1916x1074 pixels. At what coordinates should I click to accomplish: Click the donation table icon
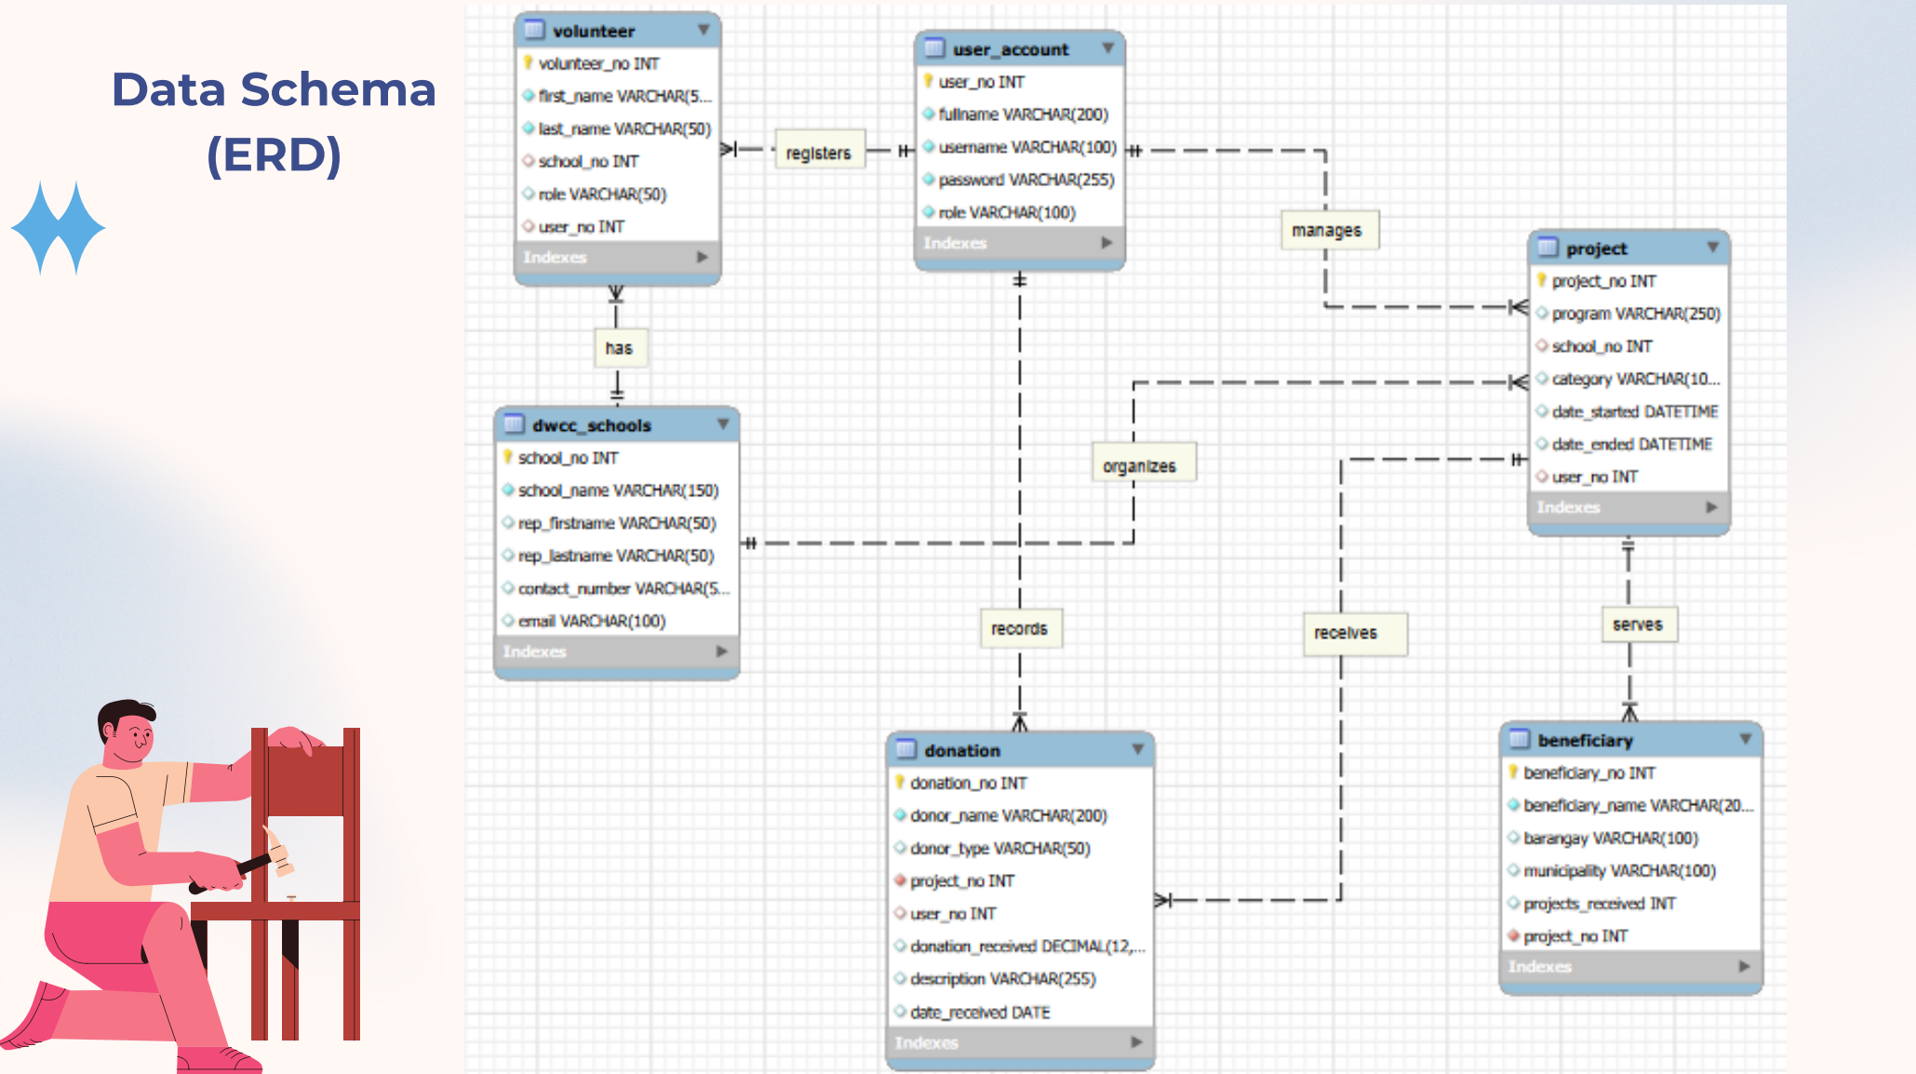click(x=905, y=749)
